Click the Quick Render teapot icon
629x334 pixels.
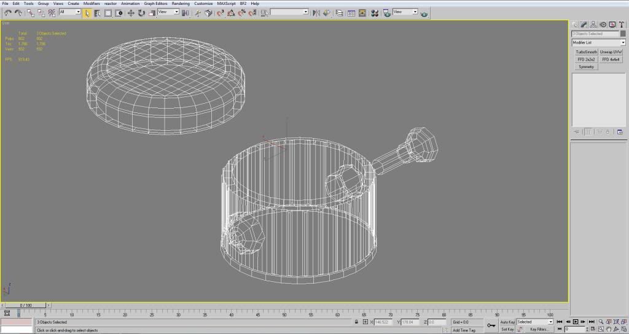tap(424, 14)
